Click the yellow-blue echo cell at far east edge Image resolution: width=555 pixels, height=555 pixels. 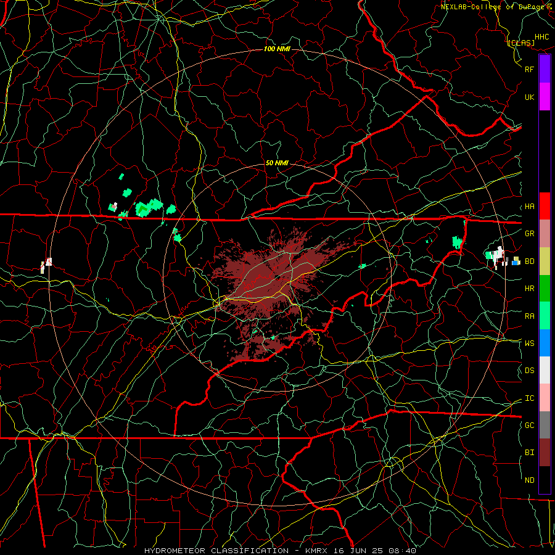(x=516, y=261)
